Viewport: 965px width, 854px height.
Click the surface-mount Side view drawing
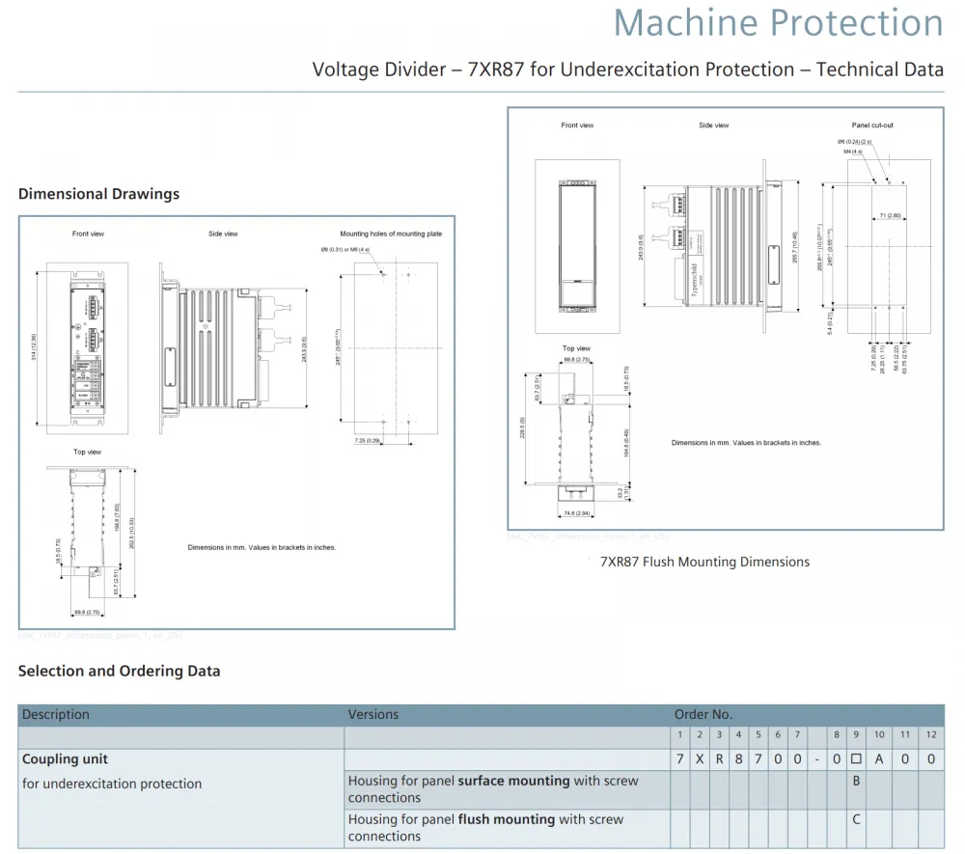point(234,348)
